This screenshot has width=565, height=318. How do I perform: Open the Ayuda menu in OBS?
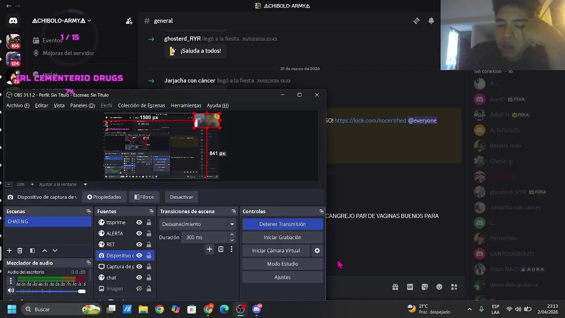(218, 106)
